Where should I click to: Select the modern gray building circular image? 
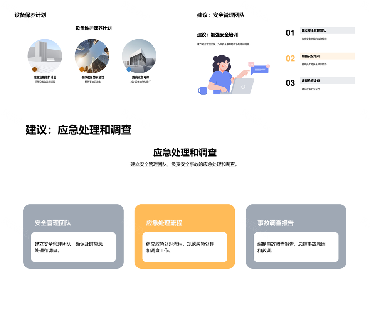click(139, 56)
